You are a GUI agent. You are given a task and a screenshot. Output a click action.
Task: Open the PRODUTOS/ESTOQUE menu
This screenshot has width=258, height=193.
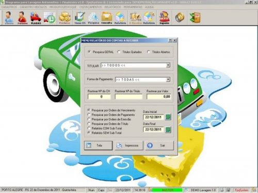tap(63, 7)
